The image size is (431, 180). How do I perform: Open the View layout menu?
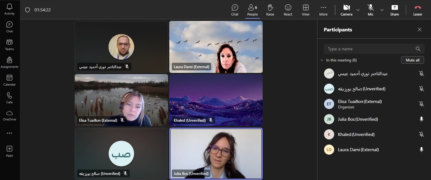[x=305, y=10]
